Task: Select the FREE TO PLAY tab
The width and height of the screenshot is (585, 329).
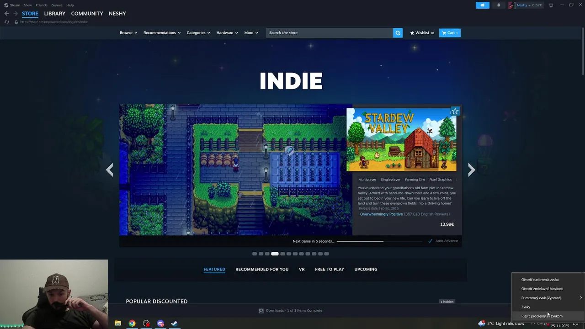Action: [330, 270]
